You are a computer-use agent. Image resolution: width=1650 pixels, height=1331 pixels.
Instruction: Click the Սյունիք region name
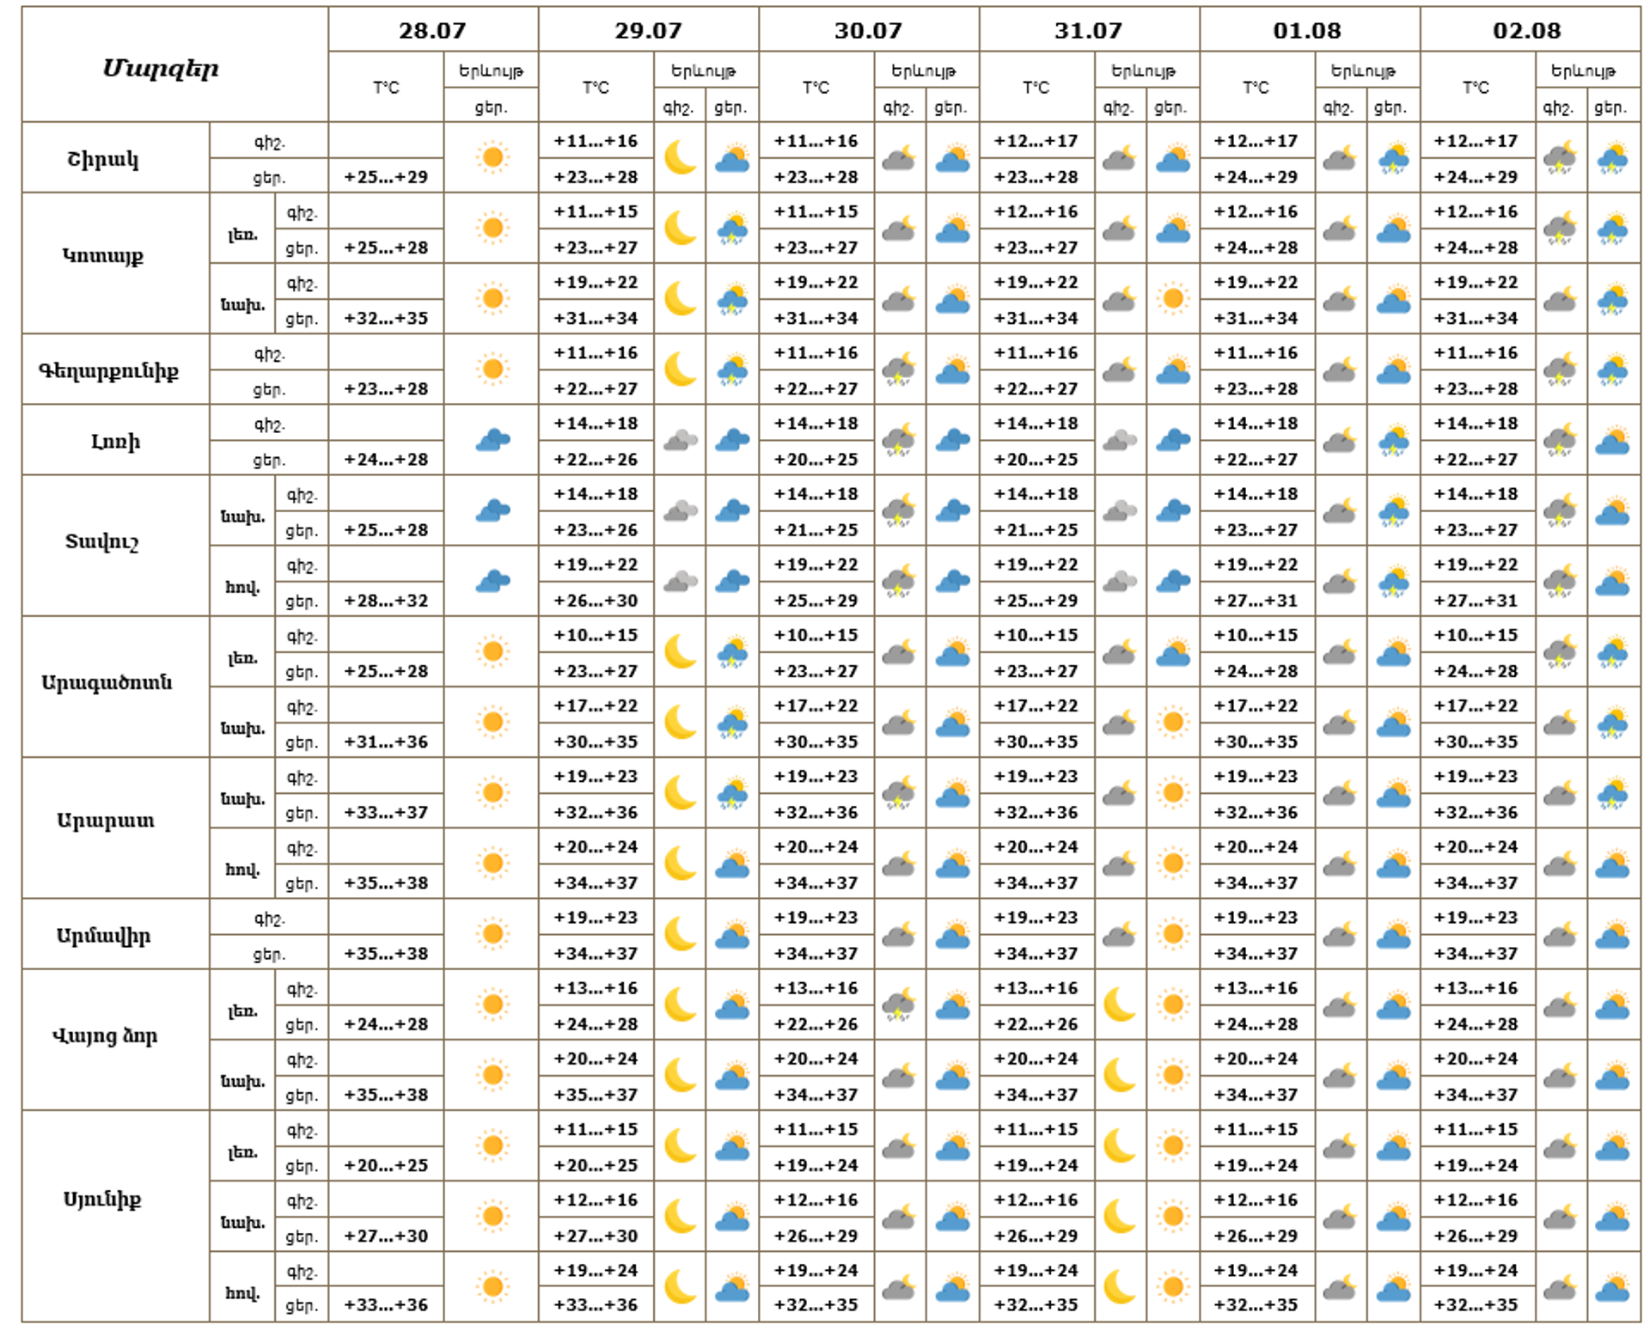pyautogui.click(x=102, y=1199)
